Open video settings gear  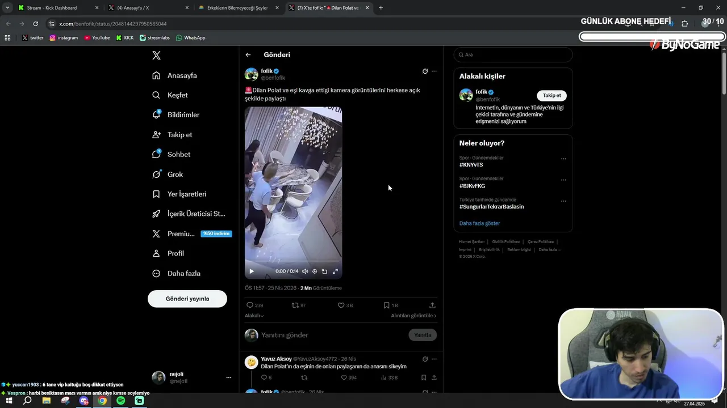315,271
